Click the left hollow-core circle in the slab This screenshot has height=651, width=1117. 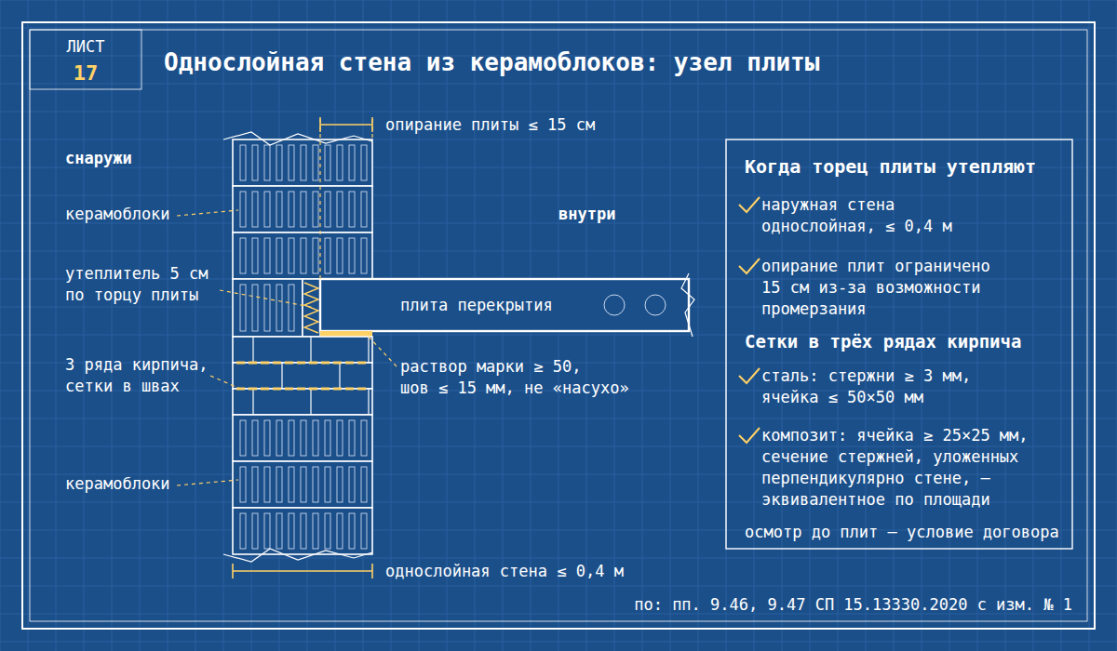coord(614,305)
